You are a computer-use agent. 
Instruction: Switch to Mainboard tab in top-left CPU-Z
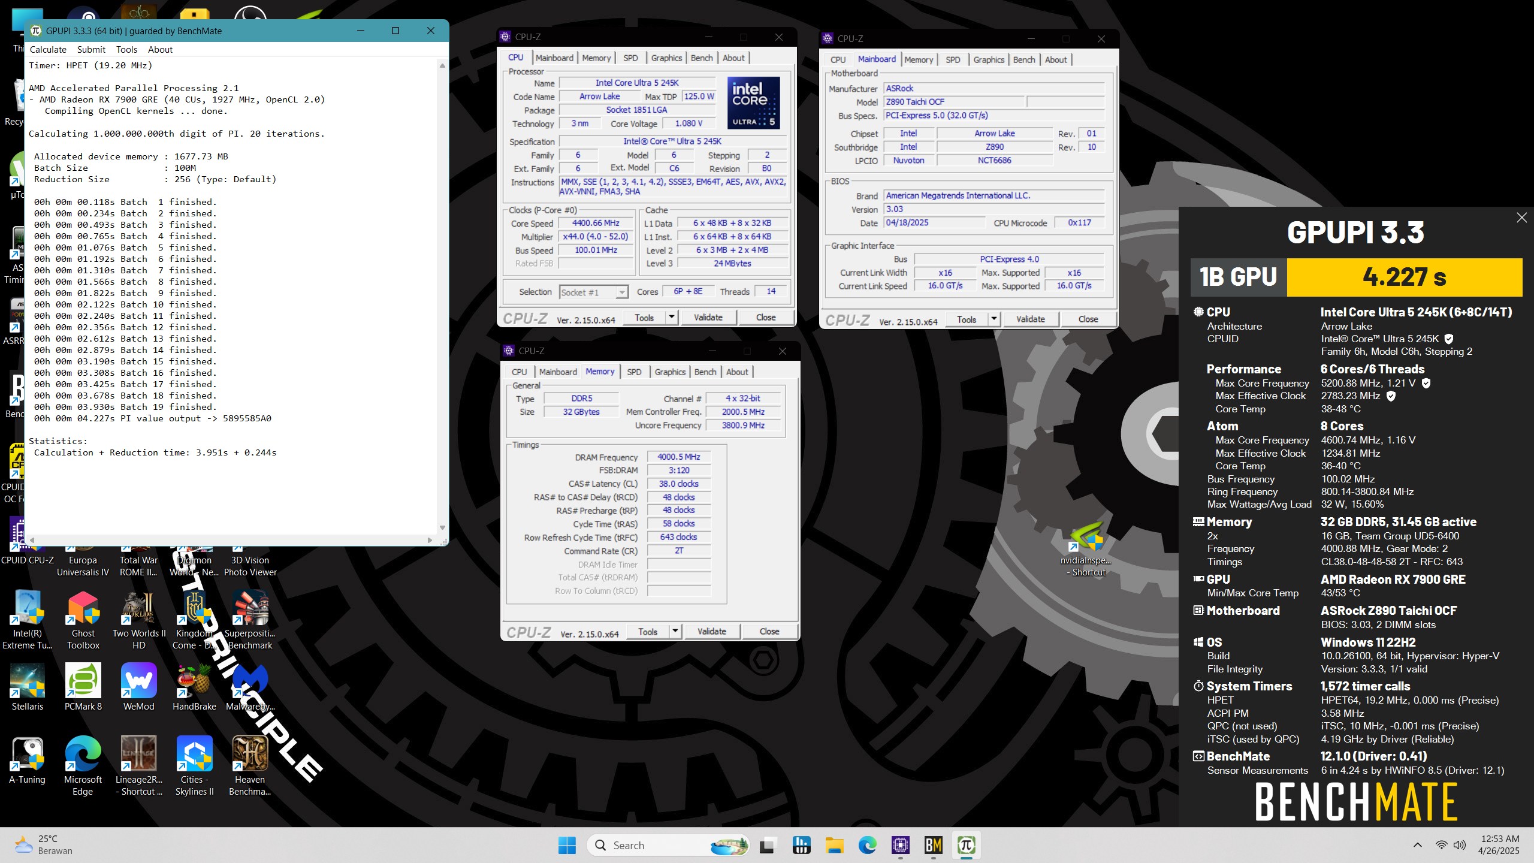[x=554, y=58]
